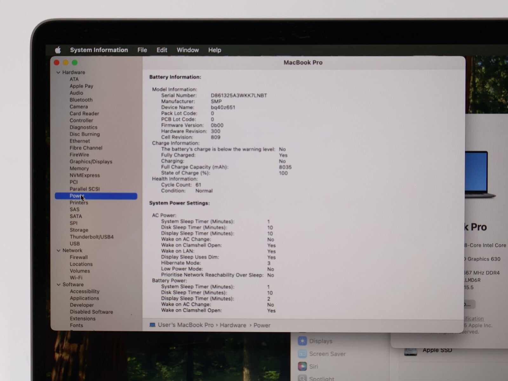Select Controller in the sidebar
Image resolution: width=508 pixels, height=381 pixels.
pyautogui.click(x=81, y=120)
